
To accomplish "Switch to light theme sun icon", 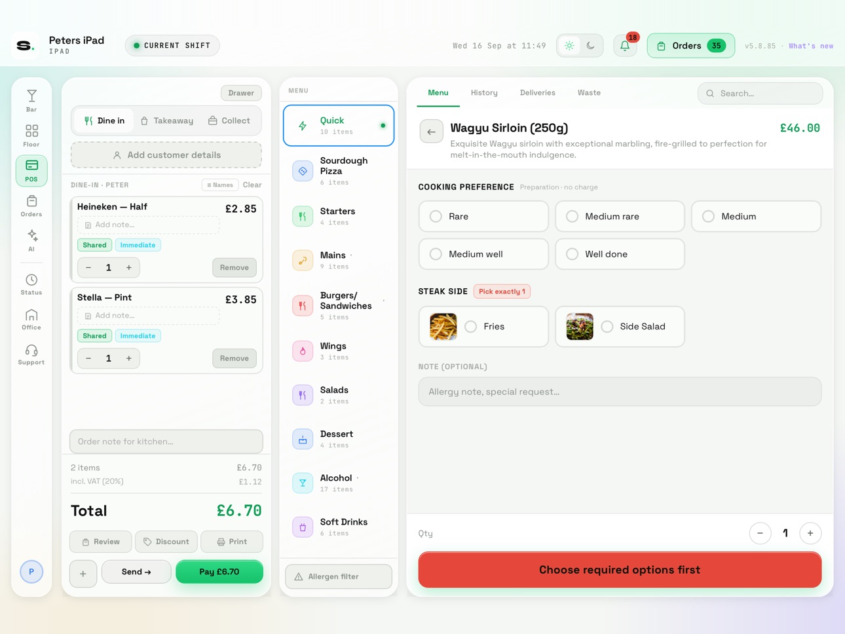I will [x=569, y=46].
